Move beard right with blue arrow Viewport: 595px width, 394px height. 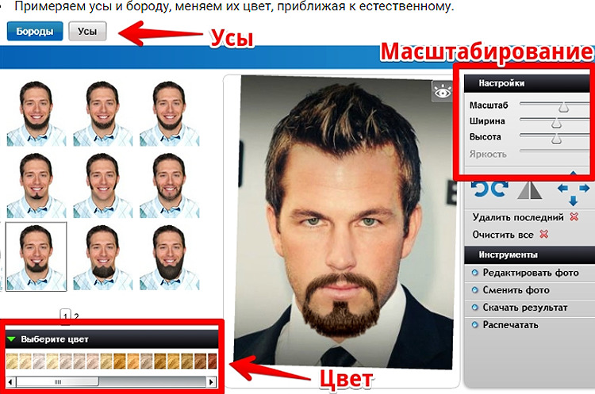click(585, 188)
